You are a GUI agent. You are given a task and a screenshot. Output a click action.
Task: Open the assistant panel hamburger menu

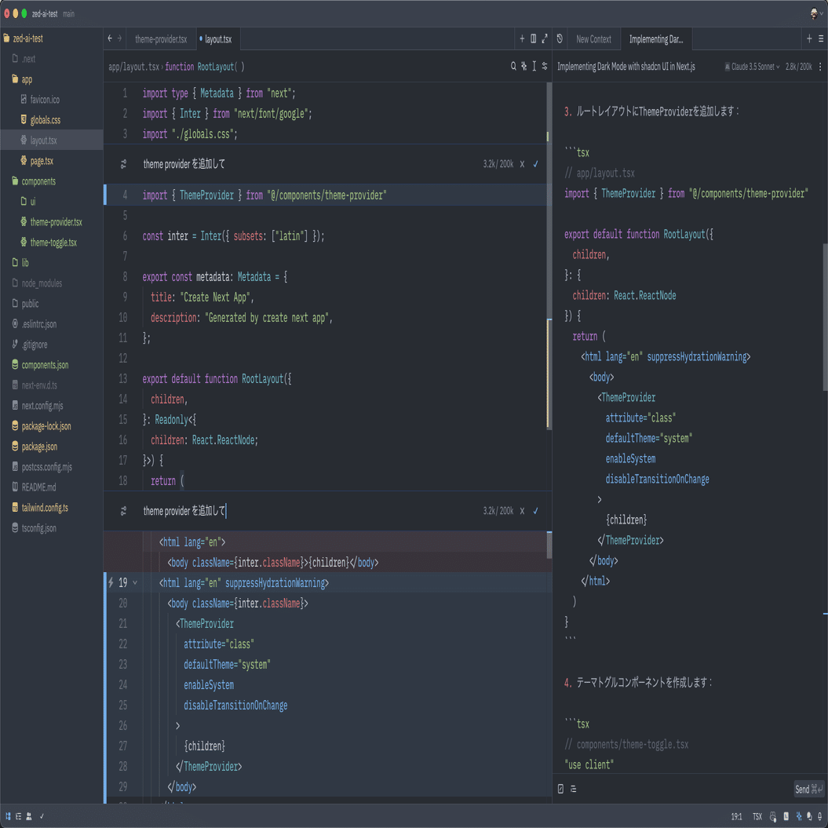point(821,38)
